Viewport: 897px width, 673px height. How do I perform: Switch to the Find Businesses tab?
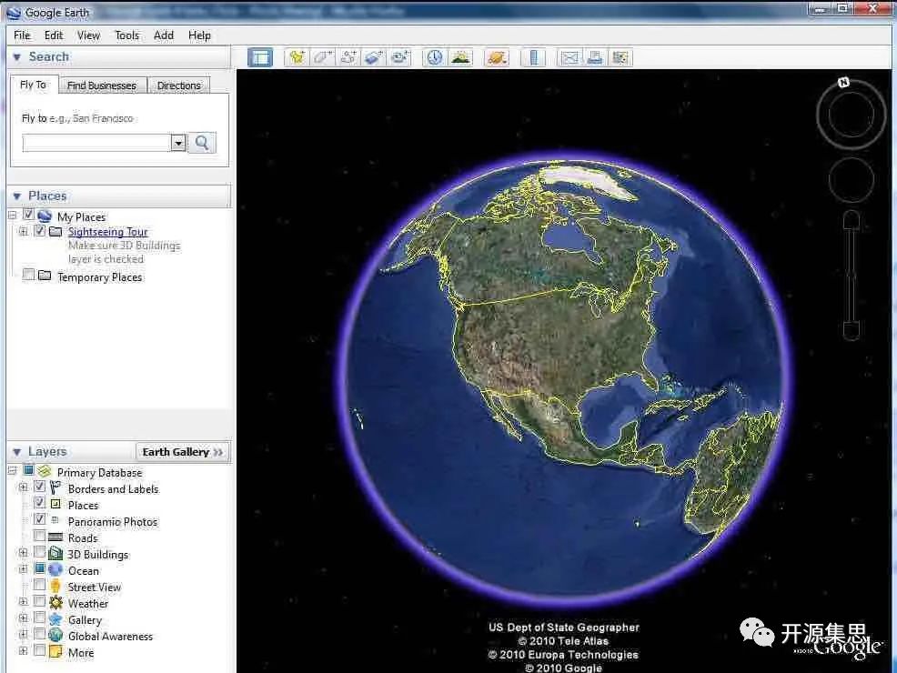pyautogui.click(x=102, y=85)
